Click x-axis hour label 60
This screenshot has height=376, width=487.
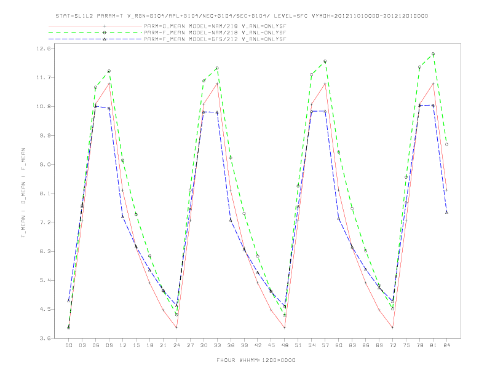click(x=339, y=345)
